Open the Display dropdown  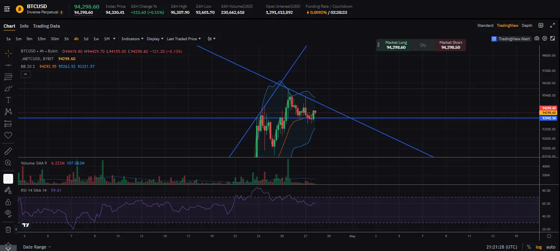point(155,39)
